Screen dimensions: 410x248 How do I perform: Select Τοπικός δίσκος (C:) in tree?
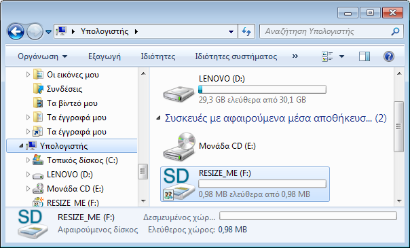pos(82,160)
